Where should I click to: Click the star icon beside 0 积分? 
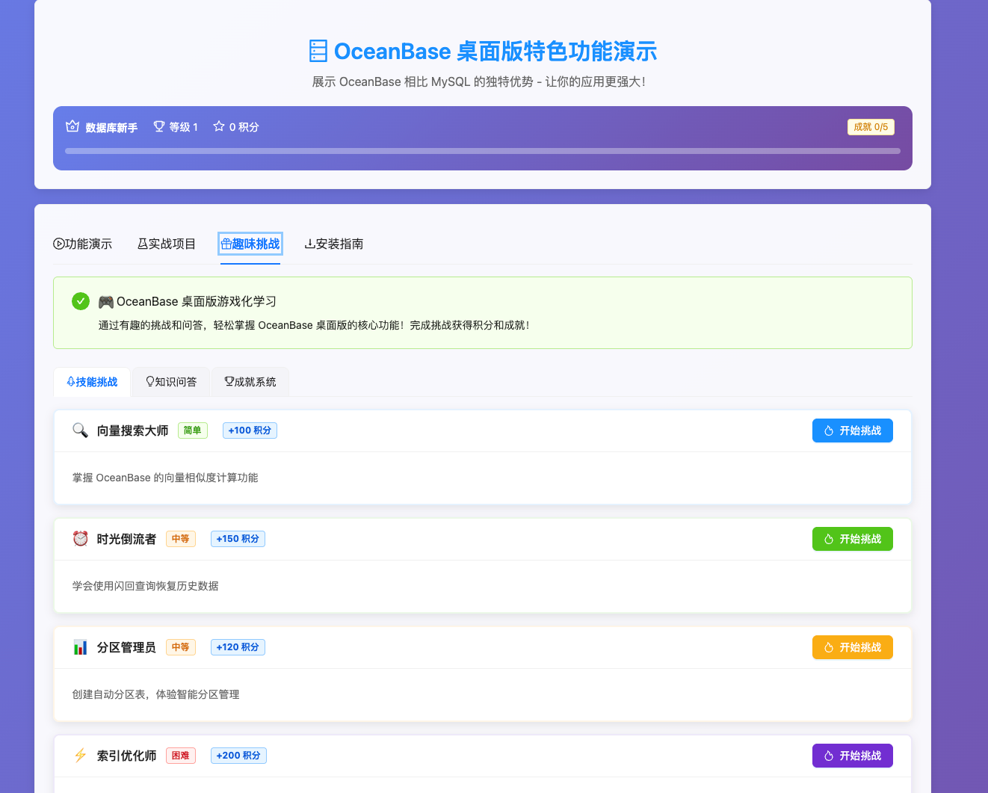pos(217,126)
